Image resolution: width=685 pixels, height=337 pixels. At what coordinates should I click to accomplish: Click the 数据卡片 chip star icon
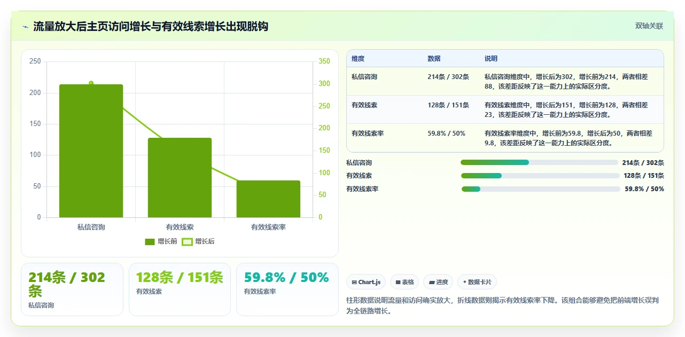(x=465, y=281)
